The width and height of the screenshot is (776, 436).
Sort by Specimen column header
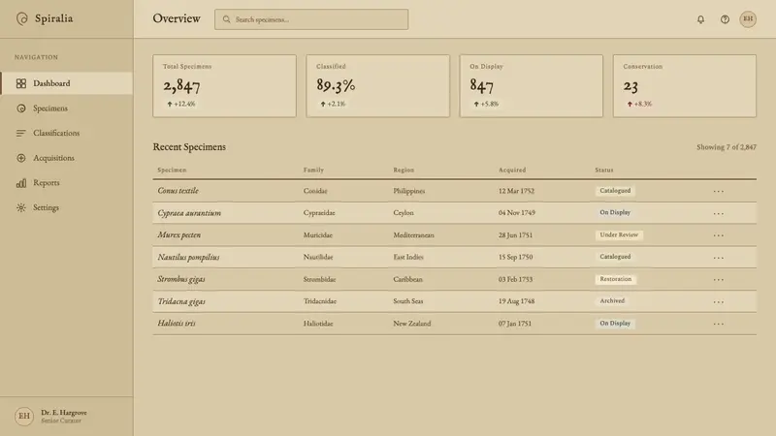(172, 171)
